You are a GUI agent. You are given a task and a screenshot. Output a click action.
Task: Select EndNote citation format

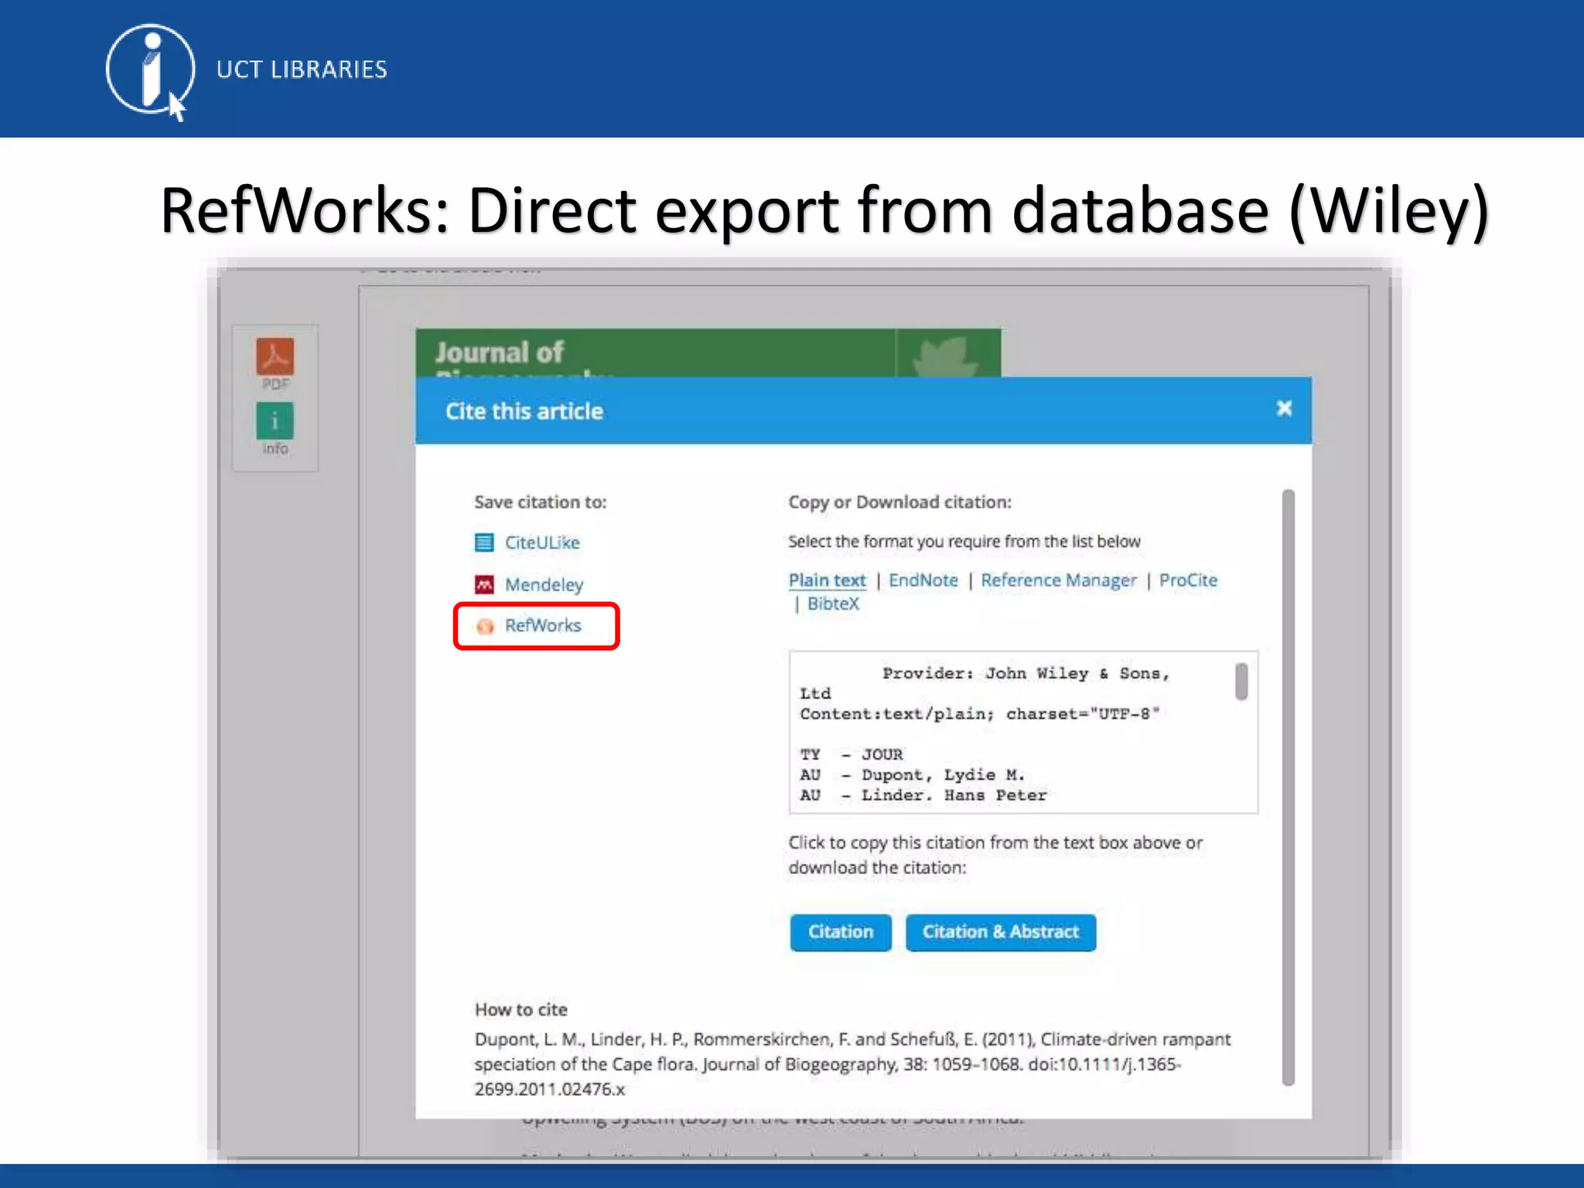coord(923,580)
